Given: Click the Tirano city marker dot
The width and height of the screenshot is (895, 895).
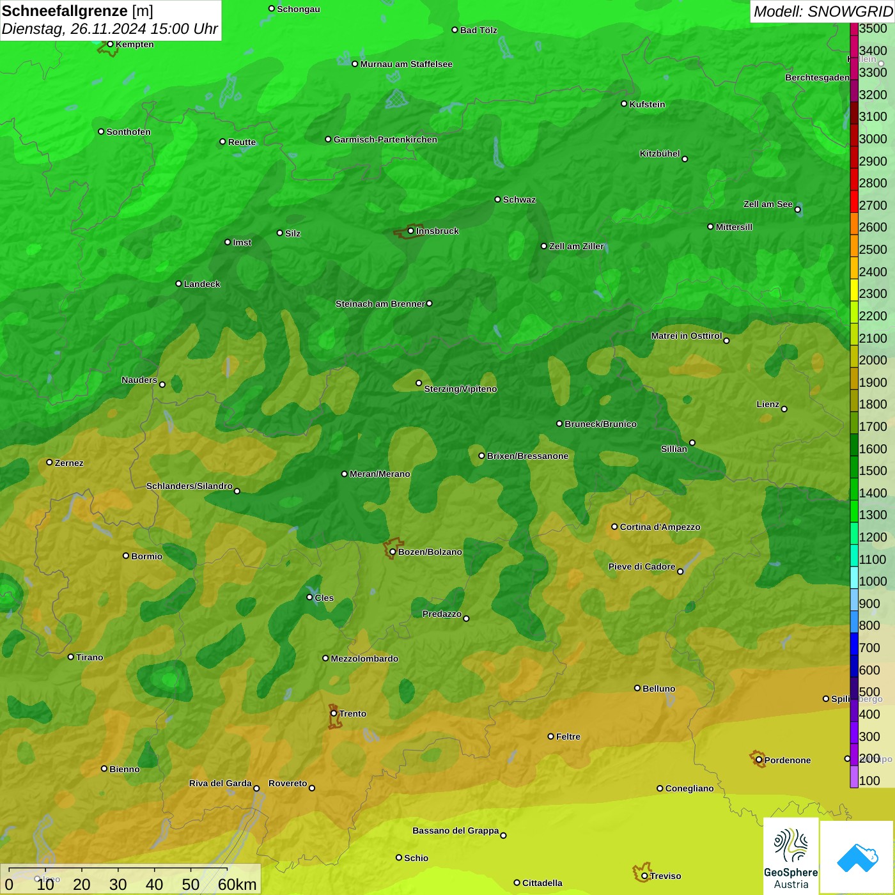Looking at the screenshot, I should pyautogui.click(x=71, y=657).
